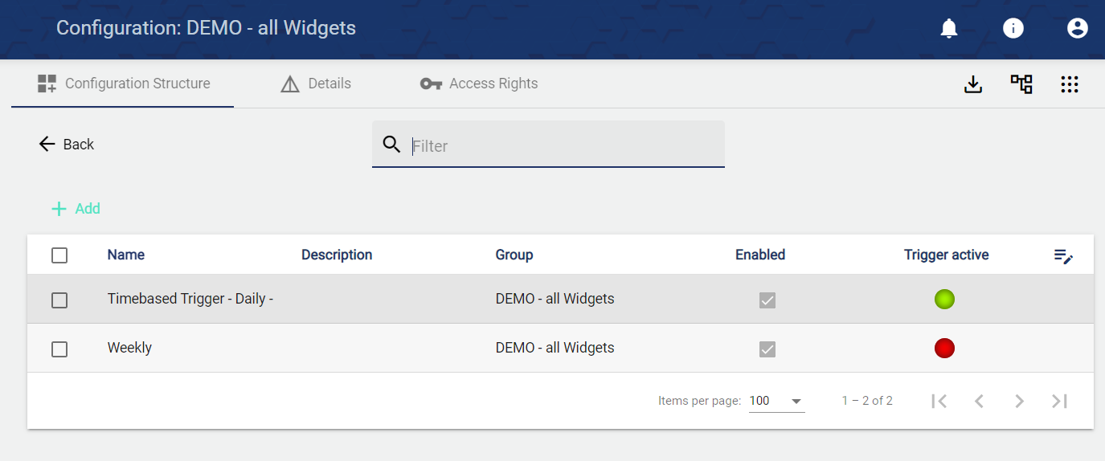1105x461 pixels.
Task: Jump to the last page arrow
Action: (x=1059, y=401)
